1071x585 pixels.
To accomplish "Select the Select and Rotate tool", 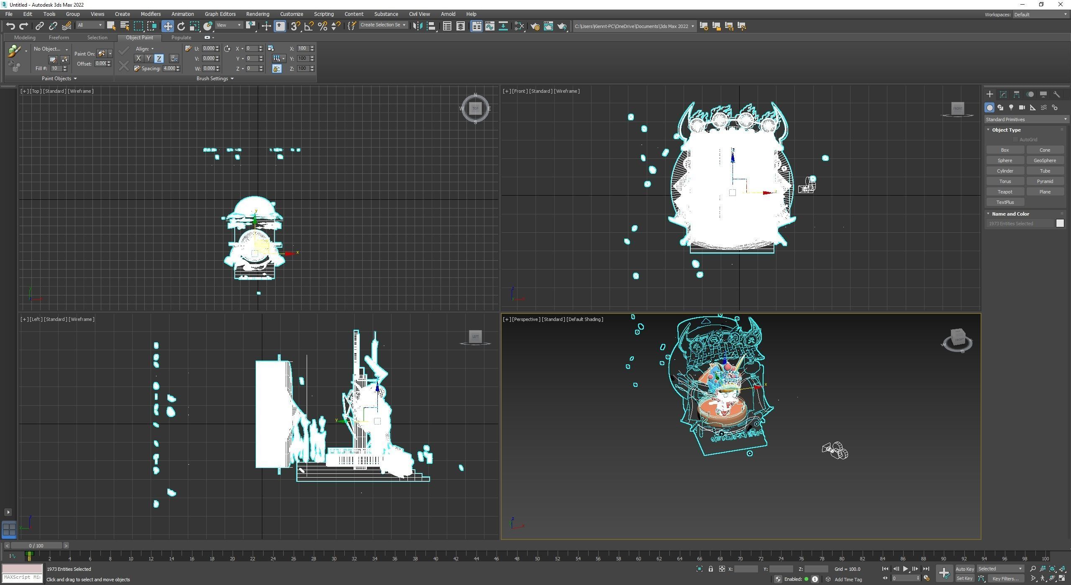I will click(181, 26).
